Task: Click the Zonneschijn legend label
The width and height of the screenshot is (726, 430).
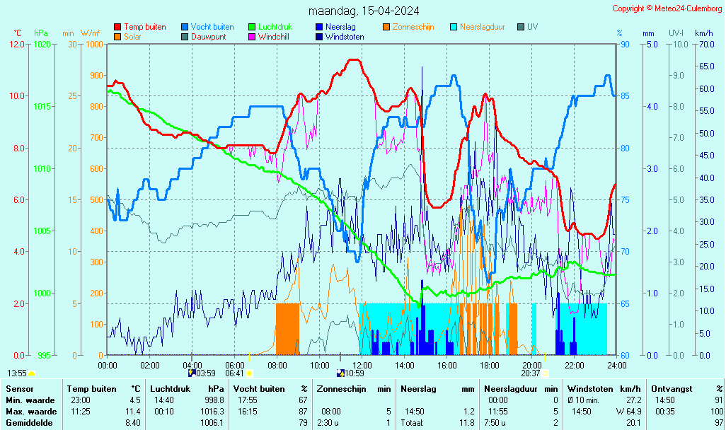Action: [x=413, y=27]
